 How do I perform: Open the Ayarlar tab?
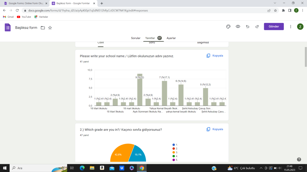tap(171, 38)
